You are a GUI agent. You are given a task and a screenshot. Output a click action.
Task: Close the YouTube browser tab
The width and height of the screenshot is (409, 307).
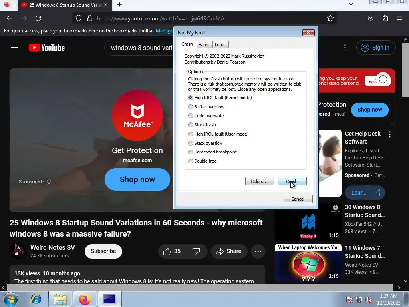click(x=105, y=5)
